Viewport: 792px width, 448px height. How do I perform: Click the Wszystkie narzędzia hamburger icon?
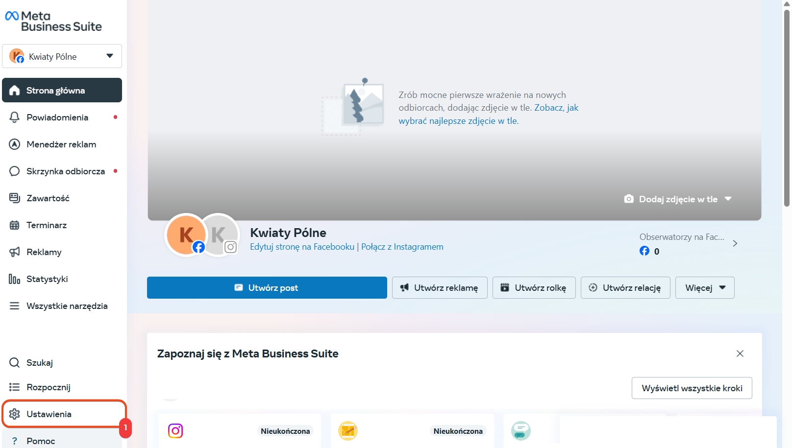15,306
